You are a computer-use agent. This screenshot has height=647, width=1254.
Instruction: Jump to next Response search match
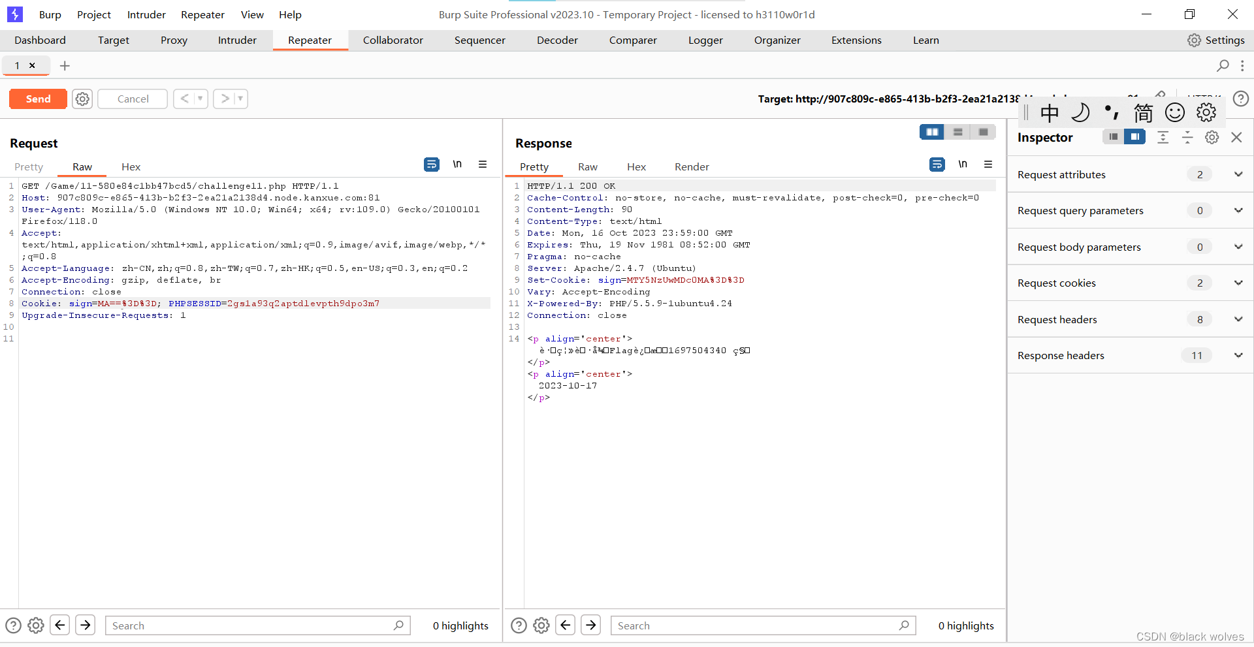pos(590,625)
